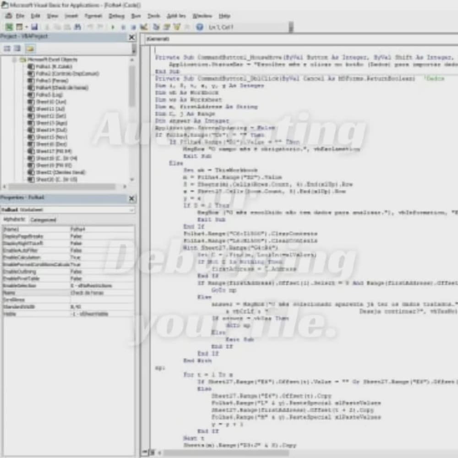Click Folha2 worksheet icon in tree
This screenshot has width=458, height=458.
pyautogui.click(x=31, y=74)
